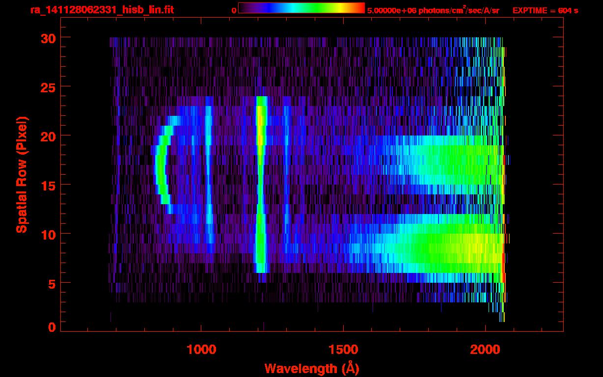Click the 1500 wavelength tick label
This screenshot has width=603, height=377.
pos(343,350)
